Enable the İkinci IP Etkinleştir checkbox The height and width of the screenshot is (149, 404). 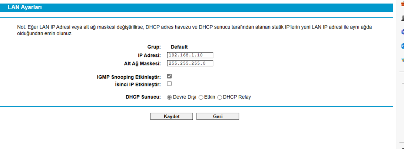click(169, 84)
